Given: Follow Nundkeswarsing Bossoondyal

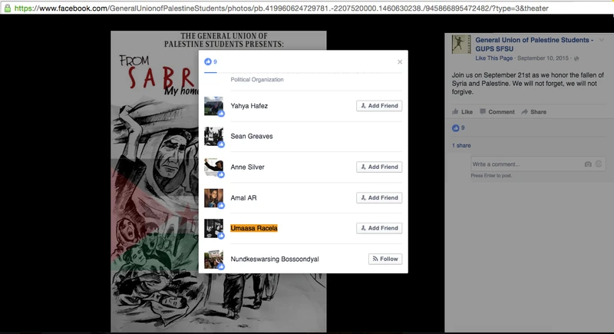Looking at the screenshot, I should point(385,259).
